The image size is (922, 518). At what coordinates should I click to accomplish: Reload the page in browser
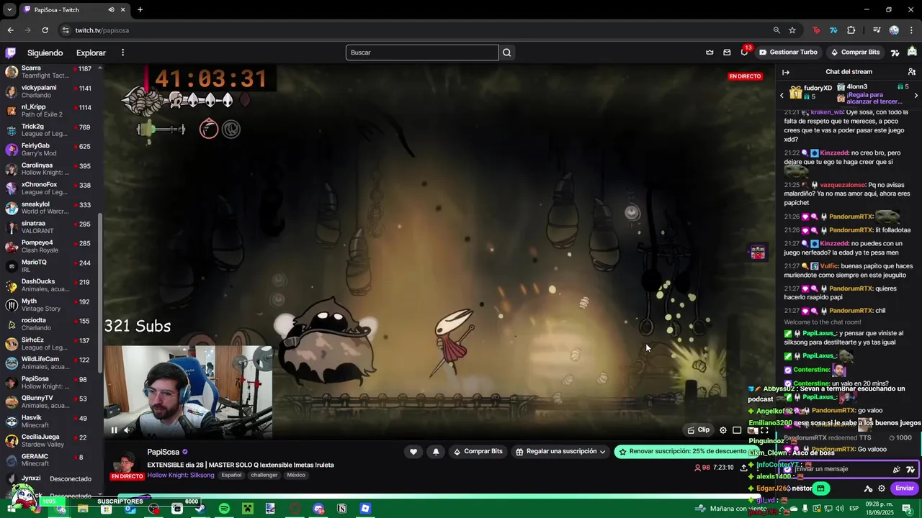point(45,30)
